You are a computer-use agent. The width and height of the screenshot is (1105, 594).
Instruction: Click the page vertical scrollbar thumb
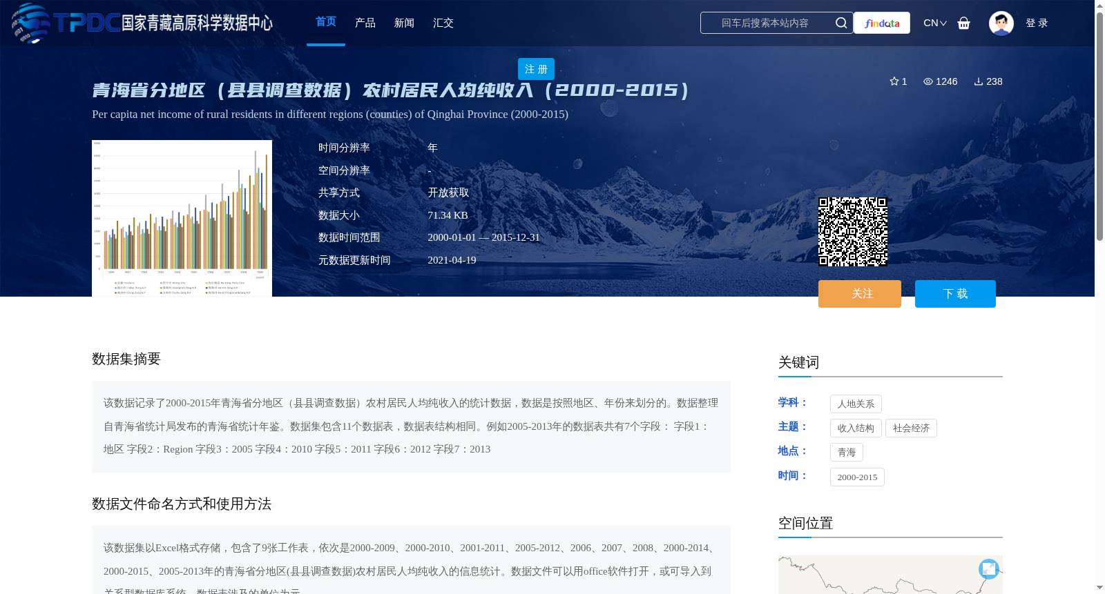(1099, 126)
